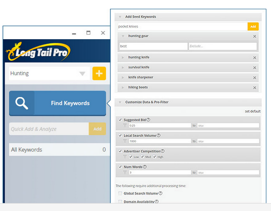Toggle the Local Search Volume checkbox
Image resolution: width=271 pixels, height=211 pixels.
click(120, 135)
